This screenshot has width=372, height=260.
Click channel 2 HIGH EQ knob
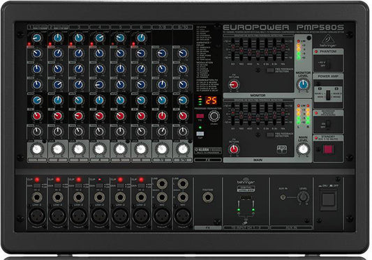coord(58,54)
